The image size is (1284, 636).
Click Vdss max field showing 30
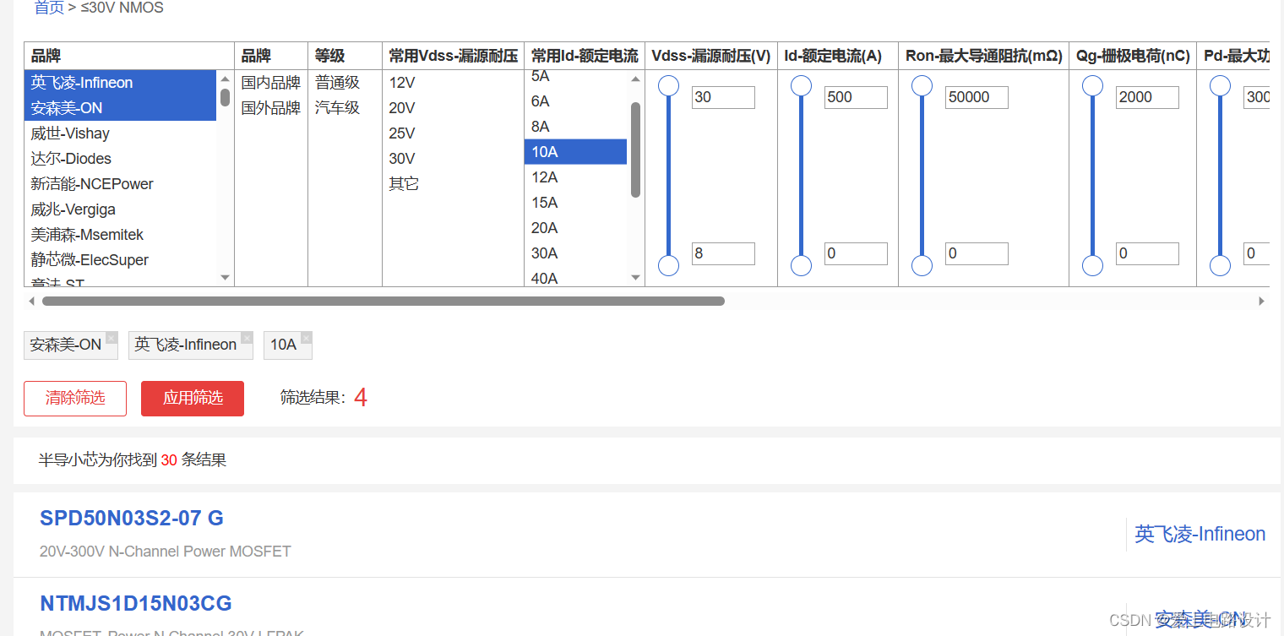click(x=723, y=97)
